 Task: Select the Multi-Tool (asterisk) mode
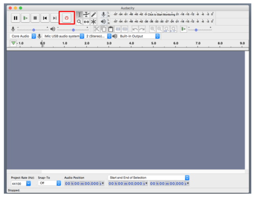point(93,22)
